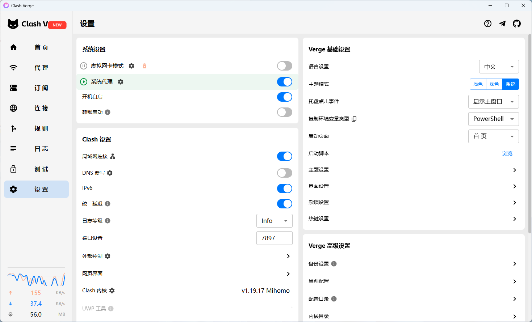Click the 浏览 browse link for startup script

click(x=507, y=153)
